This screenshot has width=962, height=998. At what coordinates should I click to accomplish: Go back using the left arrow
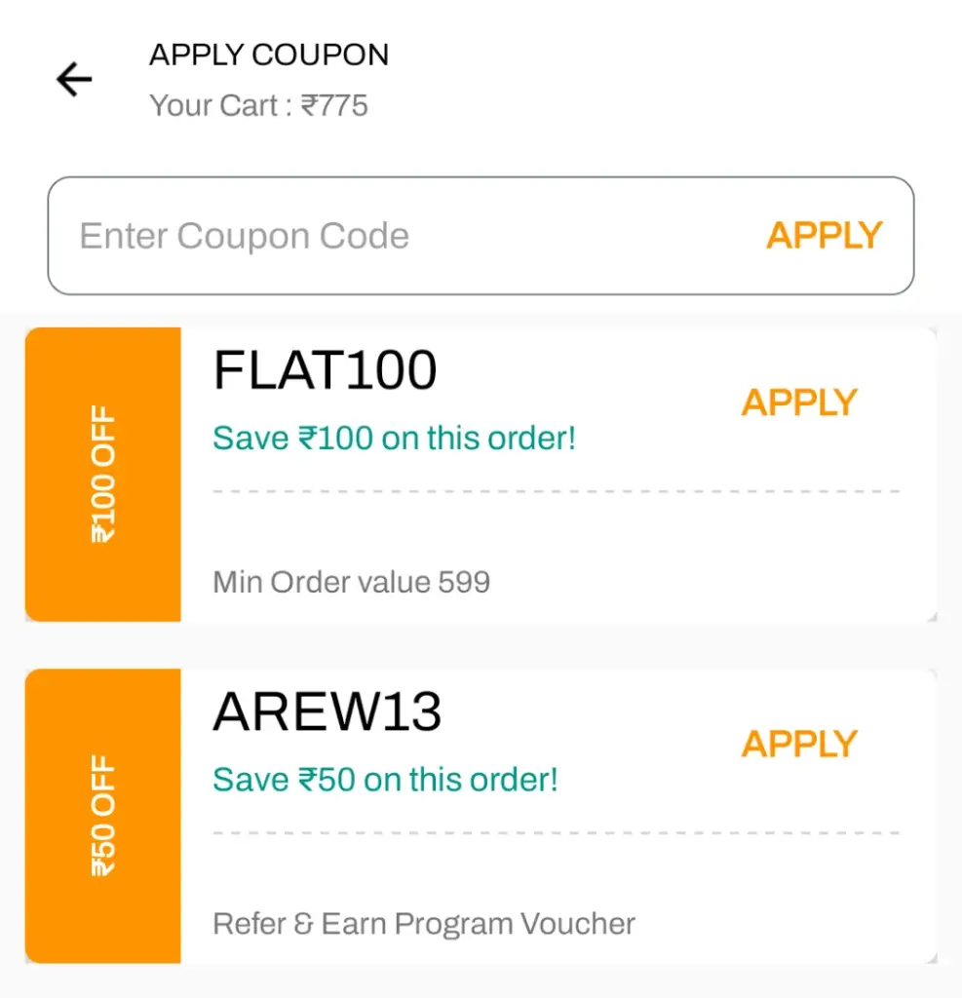[74, 80]
